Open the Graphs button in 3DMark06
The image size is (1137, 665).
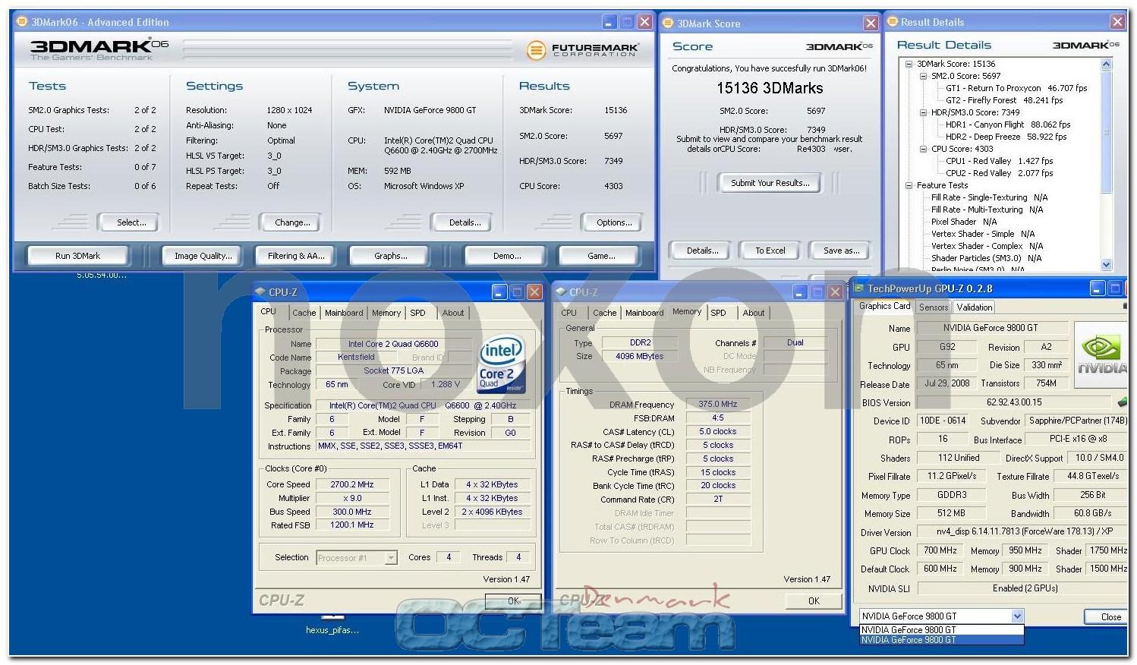click(x=390, y=256)
